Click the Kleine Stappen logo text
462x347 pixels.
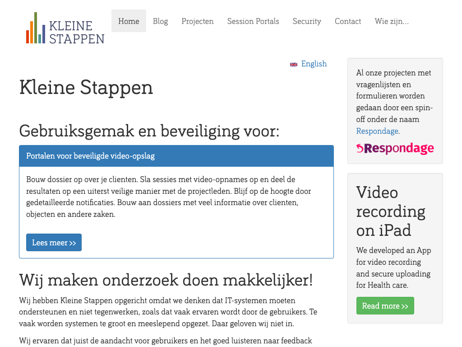point(76,33)
